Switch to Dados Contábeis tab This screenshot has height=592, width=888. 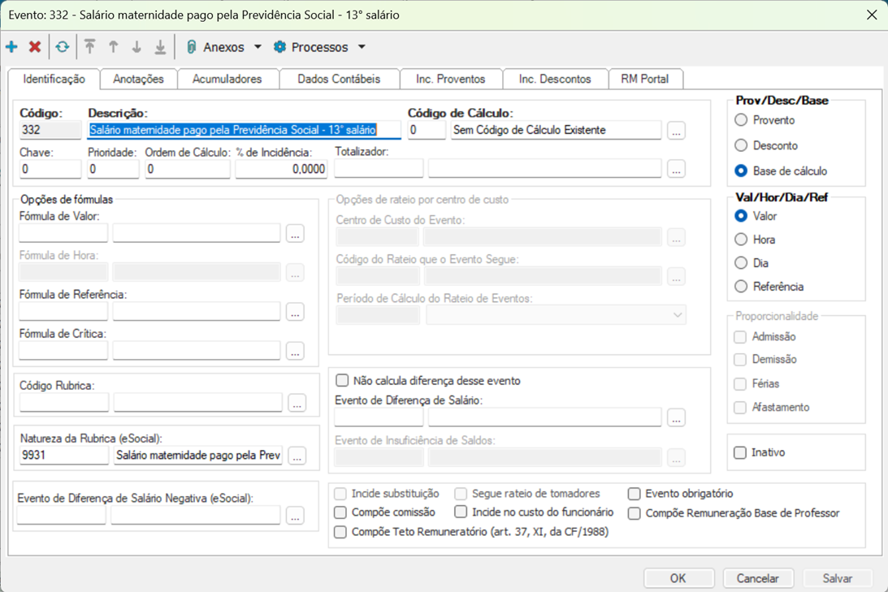click(339, 80)
